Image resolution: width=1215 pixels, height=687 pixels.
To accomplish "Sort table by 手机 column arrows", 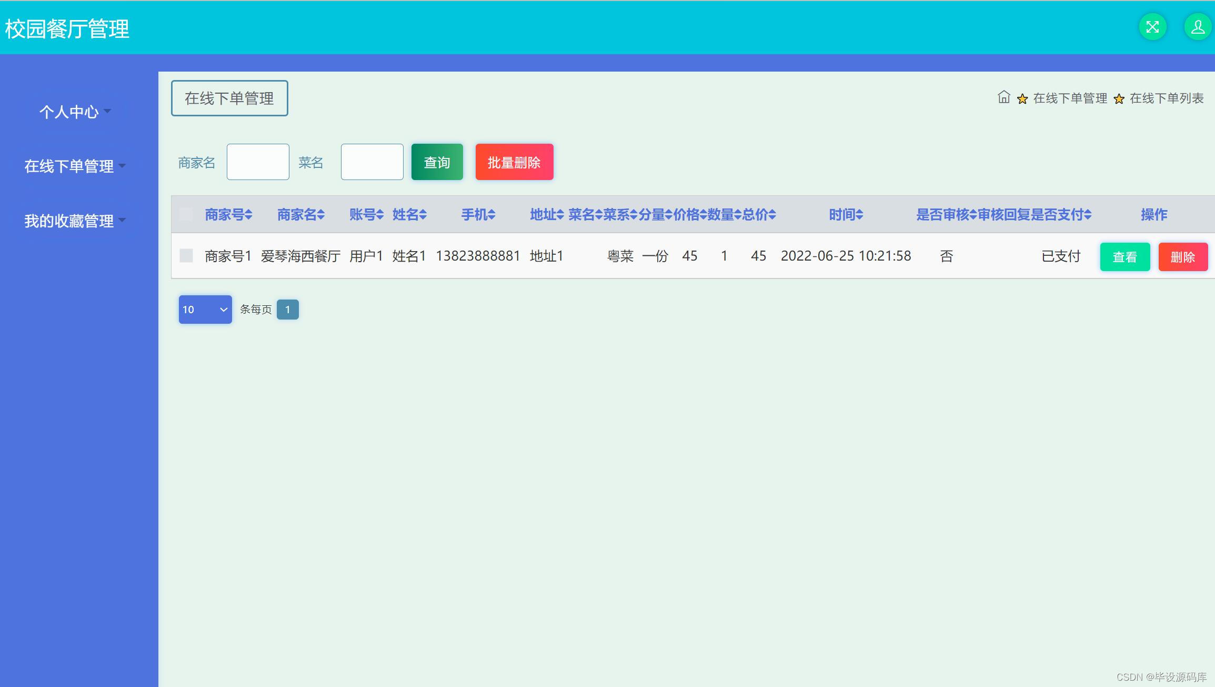I will [x=491, y=215].
